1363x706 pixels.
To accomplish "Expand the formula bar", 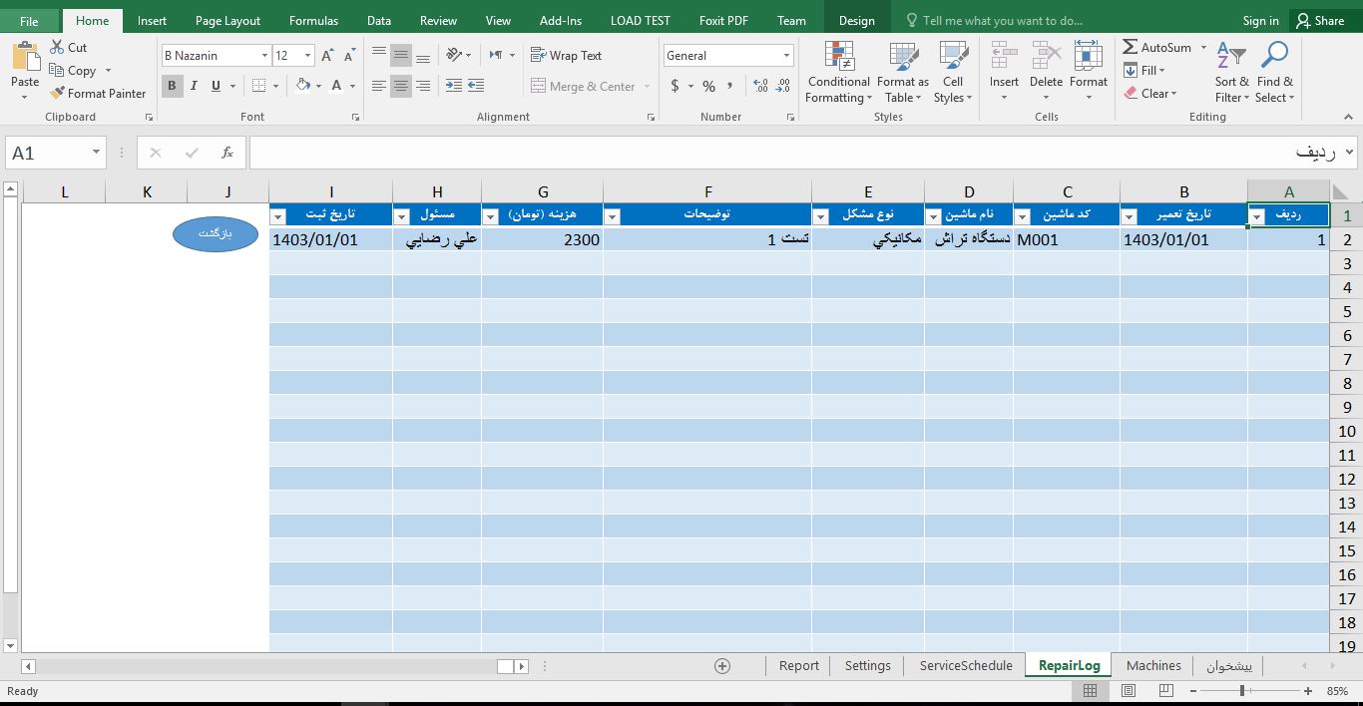I will click(x=1350, y=152).
